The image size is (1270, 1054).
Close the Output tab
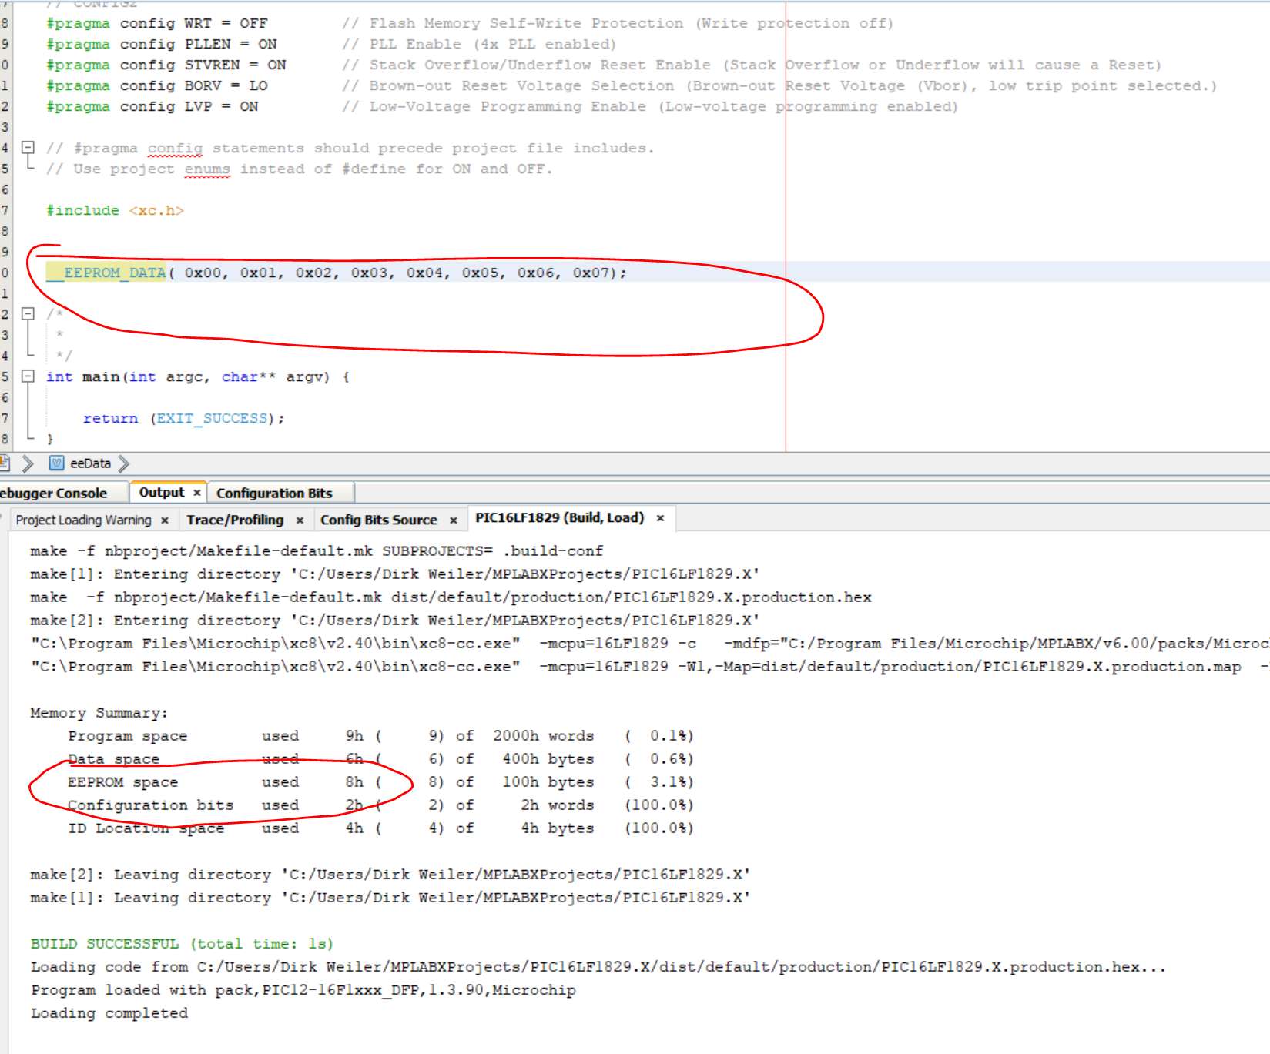pos(197,493)
